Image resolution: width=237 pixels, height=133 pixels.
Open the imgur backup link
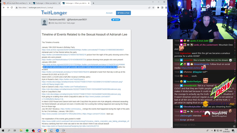pos(94,114)
